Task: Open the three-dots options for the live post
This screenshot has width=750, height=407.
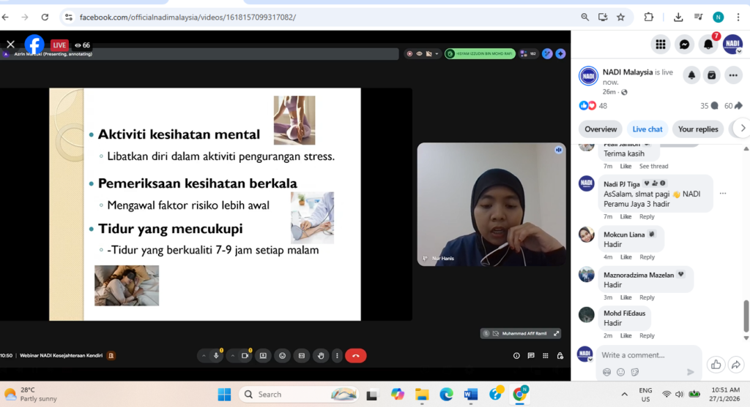Action: (x=733, y=75)
